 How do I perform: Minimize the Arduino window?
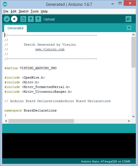(x=113, y=4)
